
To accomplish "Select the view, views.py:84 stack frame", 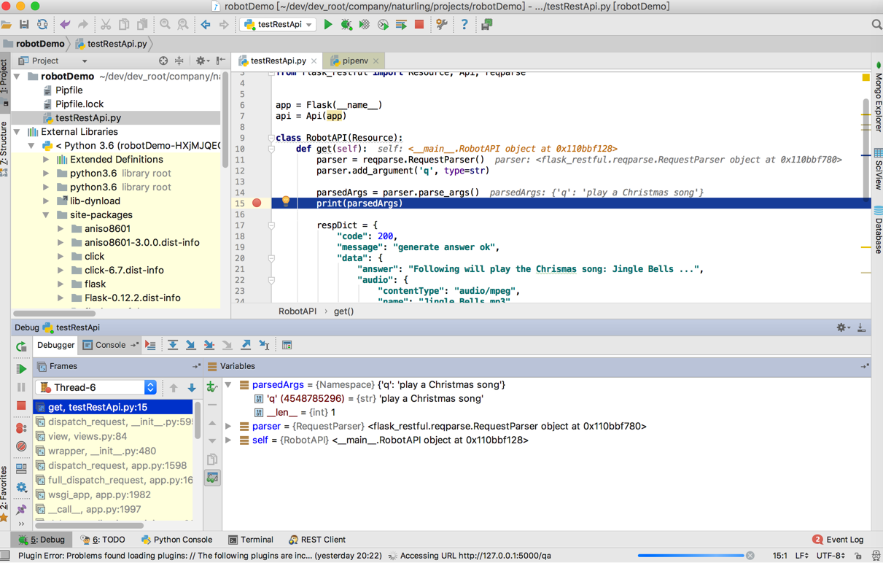I will (x=87, y=437).
